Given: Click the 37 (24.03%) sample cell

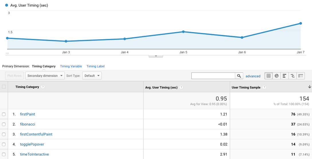Looking at the screenshot, I should pyautogui.click(x=300, y=124).
